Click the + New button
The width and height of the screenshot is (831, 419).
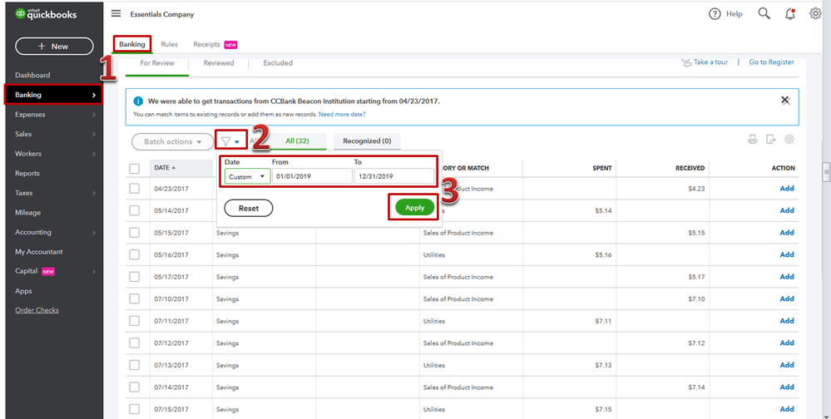point(54,46)
